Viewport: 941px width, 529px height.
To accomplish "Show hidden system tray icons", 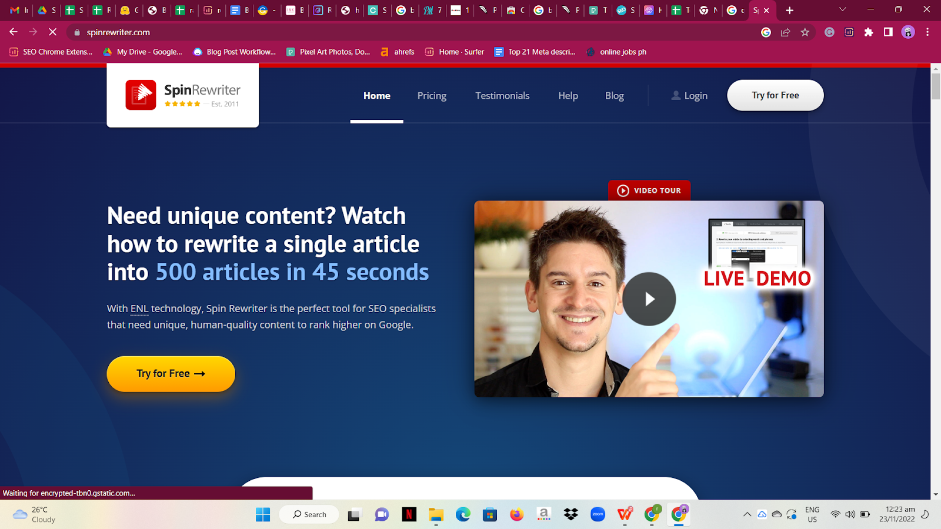I will pyautogui.click(x=747, y=514).
